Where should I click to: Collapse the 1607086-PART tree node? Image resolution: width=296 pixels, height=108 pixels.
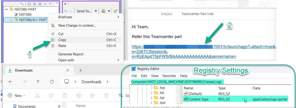(x=7, y=9)
